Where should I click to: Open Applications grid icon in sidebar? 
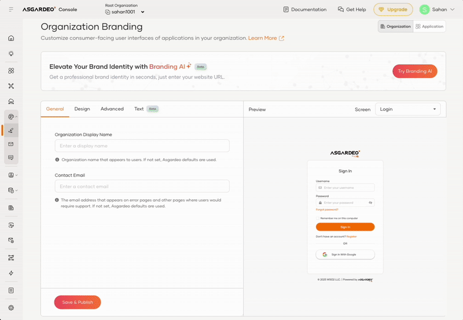pos(11,70)
